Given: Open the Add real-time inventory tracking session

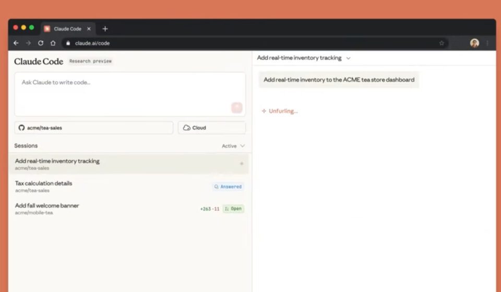Looking at the screenshot, I should click(x=128, y=164).
